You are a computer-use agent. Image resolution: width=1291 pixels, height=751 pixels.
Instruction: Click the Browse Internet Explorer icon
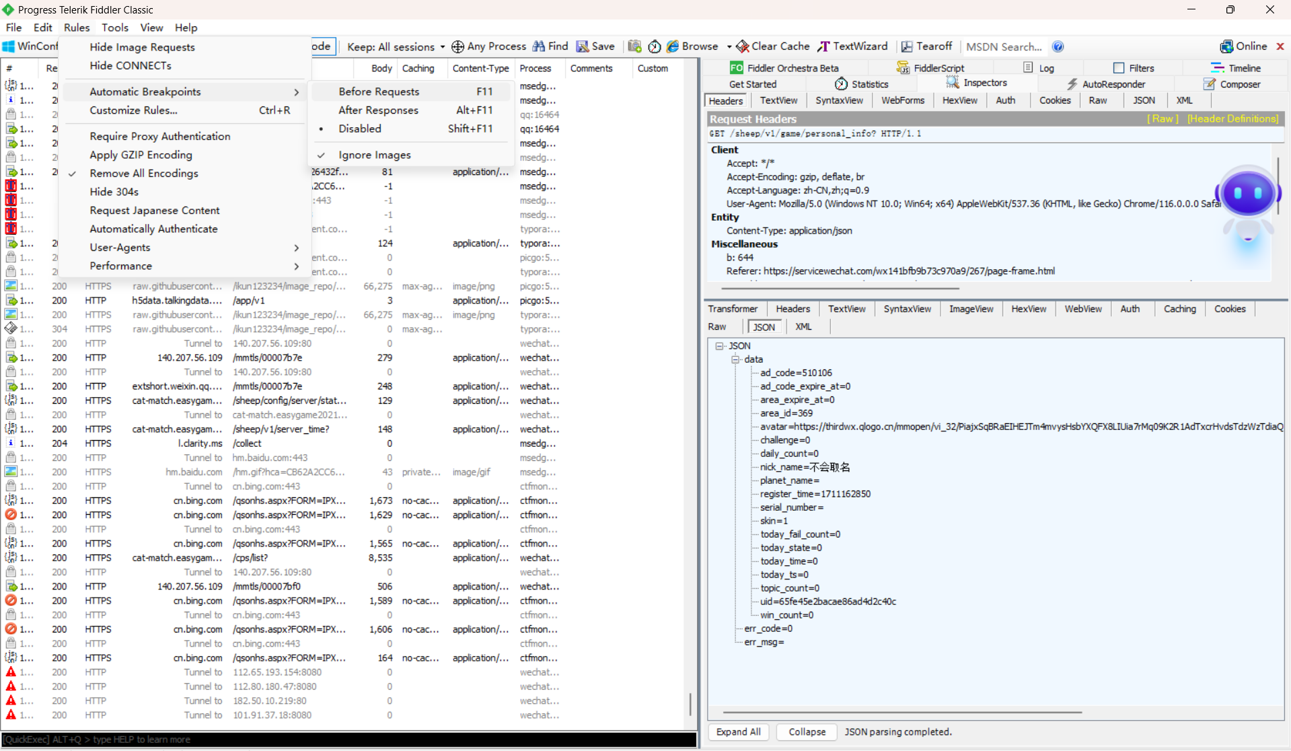click(673, 46)
